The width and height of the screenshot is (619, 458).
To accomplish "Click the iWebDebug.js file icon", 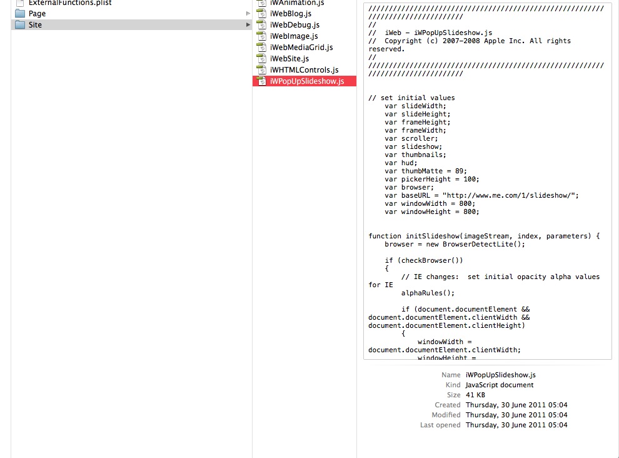I will (261, 25).
